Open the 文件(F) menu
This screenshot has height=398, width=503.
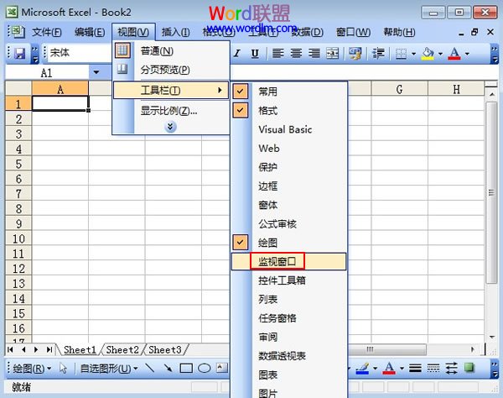pyautogui.click(x=47, y=32)
